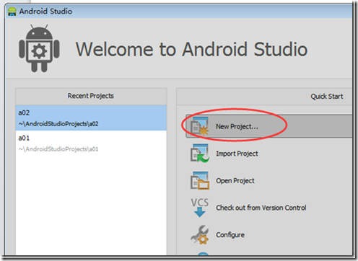Click the Import Project icon

[x=200, y=154]
